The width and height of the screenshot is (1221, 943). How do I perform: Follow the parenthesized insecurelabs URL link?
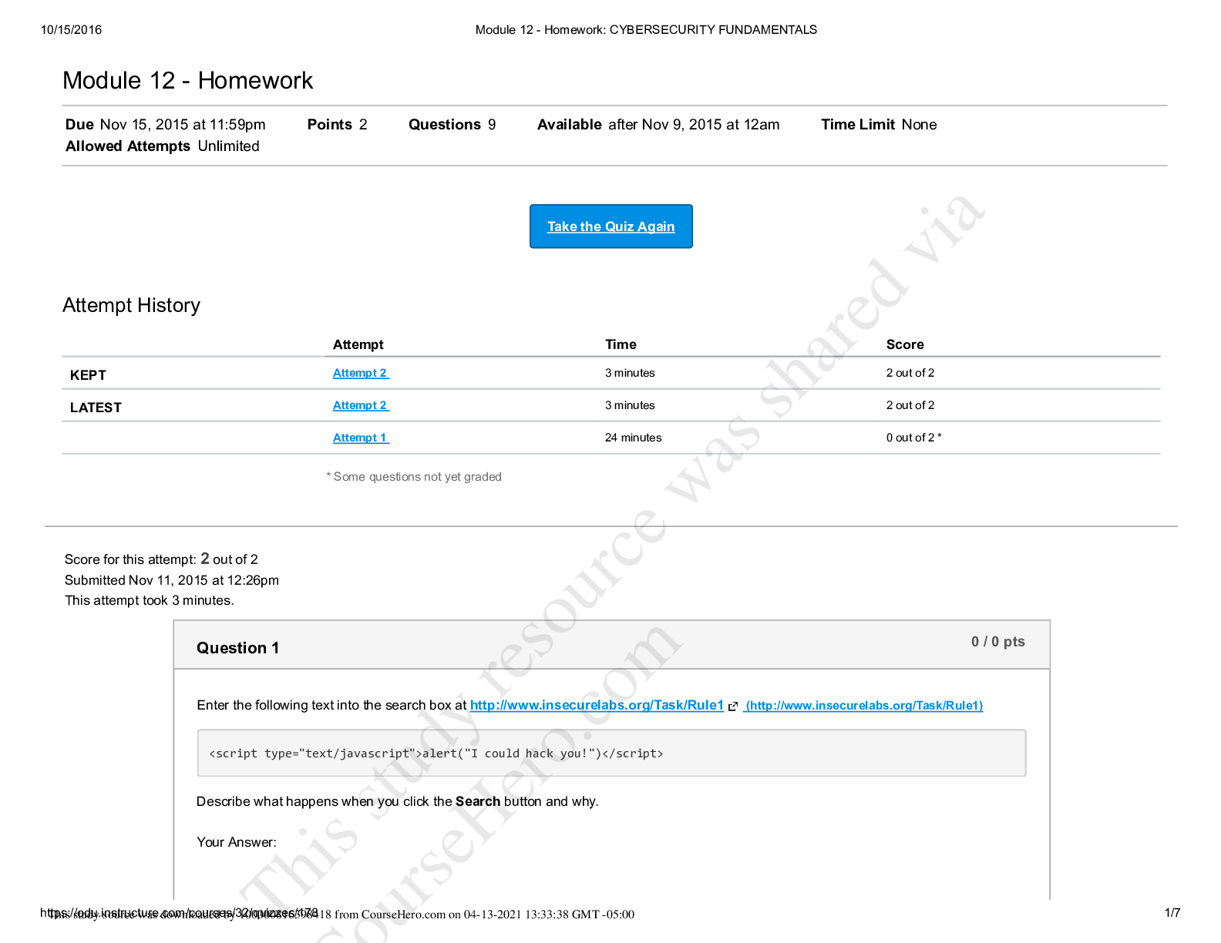click(863, 706)
